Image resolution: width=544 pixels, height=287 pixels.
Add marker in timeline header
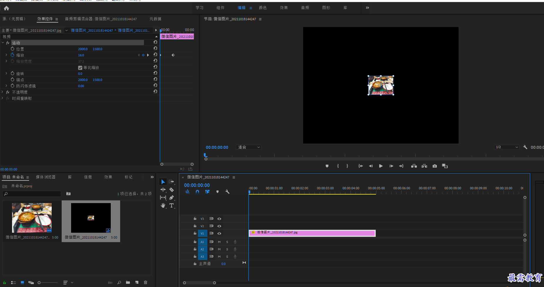point(217,192)
